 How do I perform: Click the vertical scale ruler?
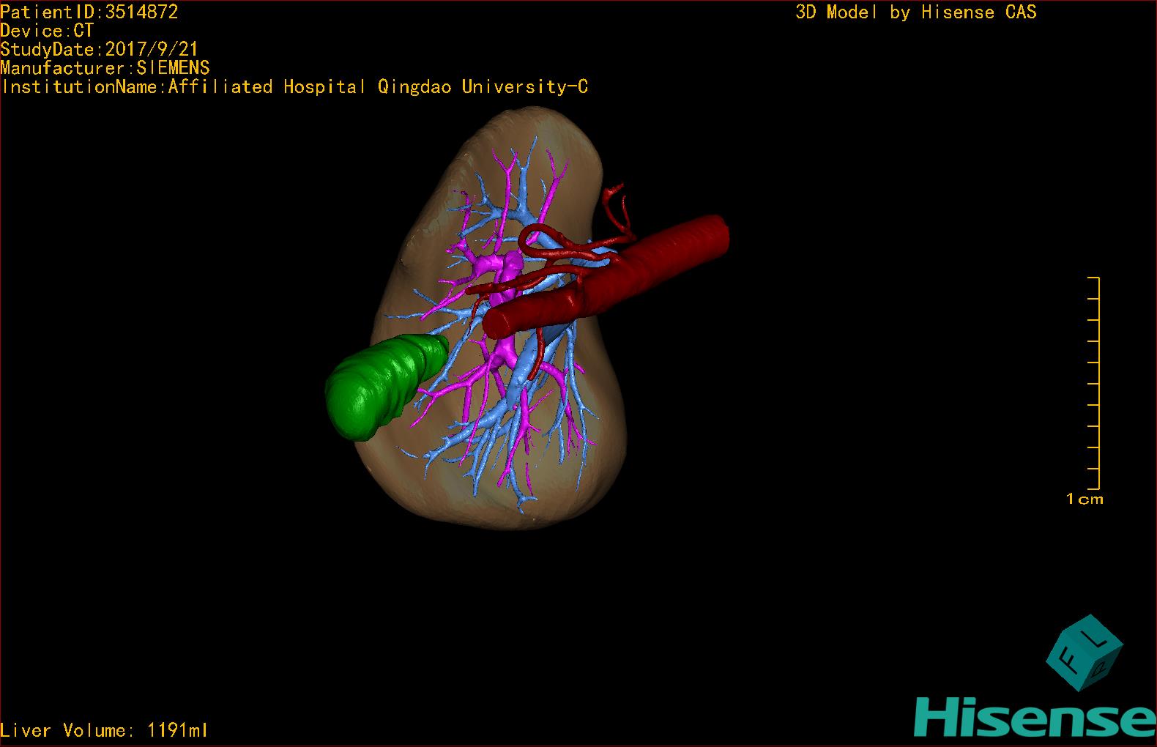pyautogui.click(x=1095, y=383)
